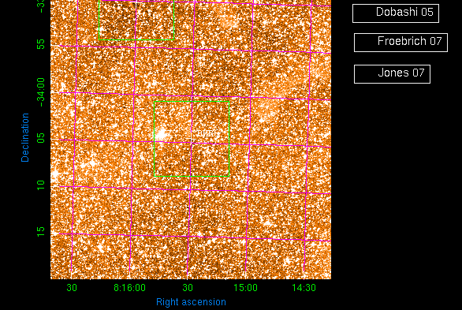Click the 8:16:00 right ascension tick label
The height and width of the screenshot is (310, 462).
tap(129, 288)
